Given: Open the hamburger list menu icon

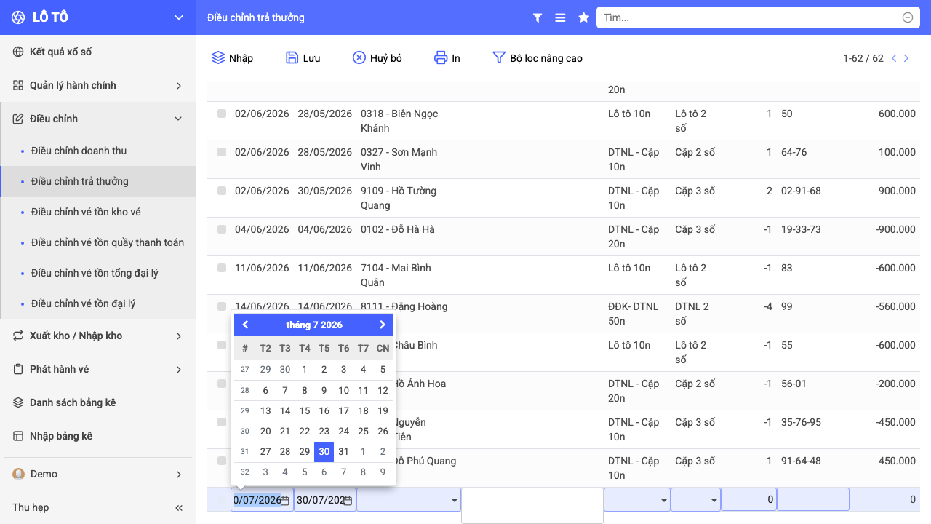Looking at the screenshot, I should (560, 17).
